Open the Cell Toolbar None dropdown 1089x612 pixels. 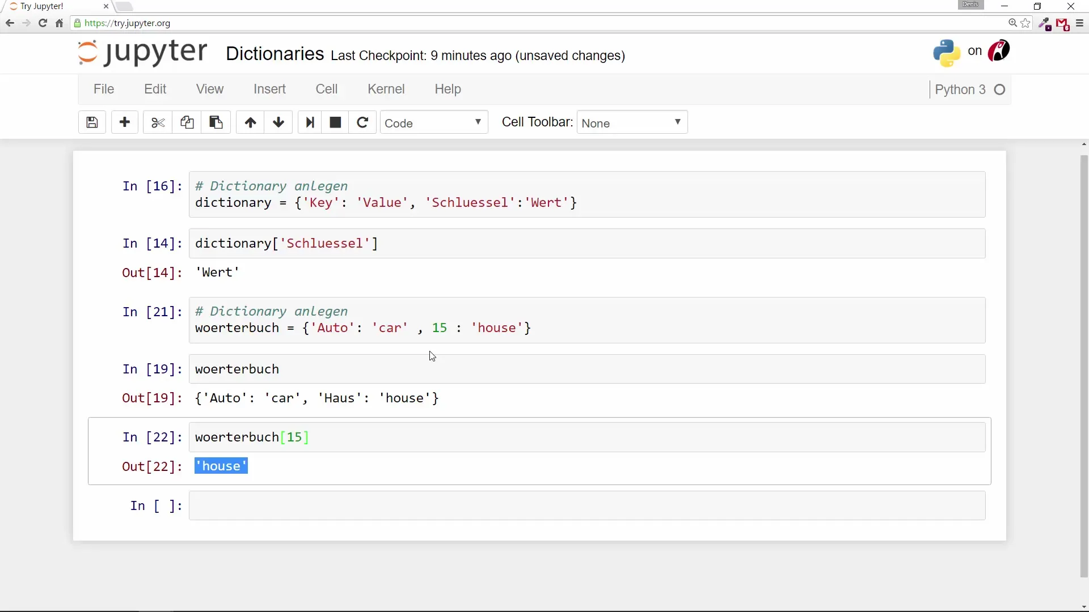(x=632, y=123)
